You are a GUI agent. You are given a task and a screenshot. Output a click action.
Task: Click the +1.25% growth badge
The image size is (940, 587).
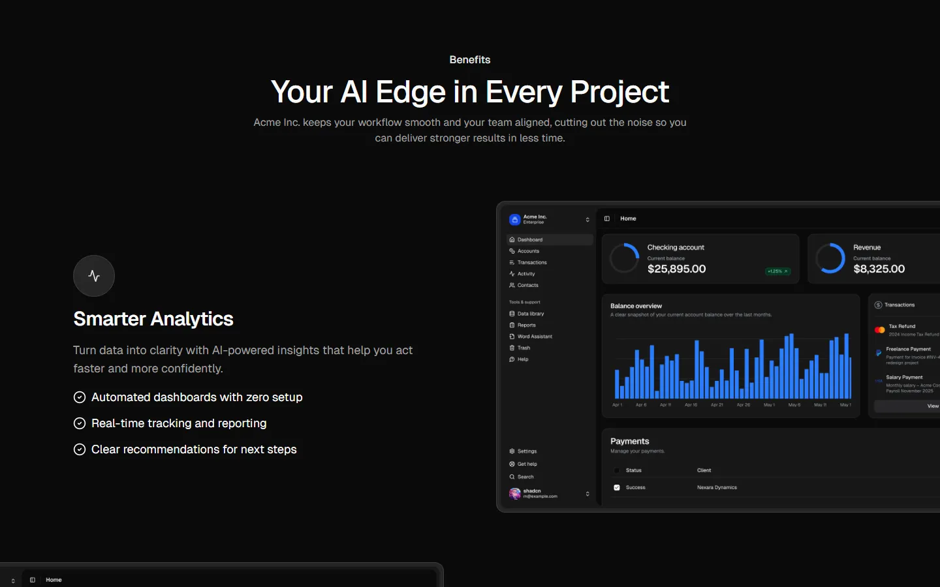point(777,271)
